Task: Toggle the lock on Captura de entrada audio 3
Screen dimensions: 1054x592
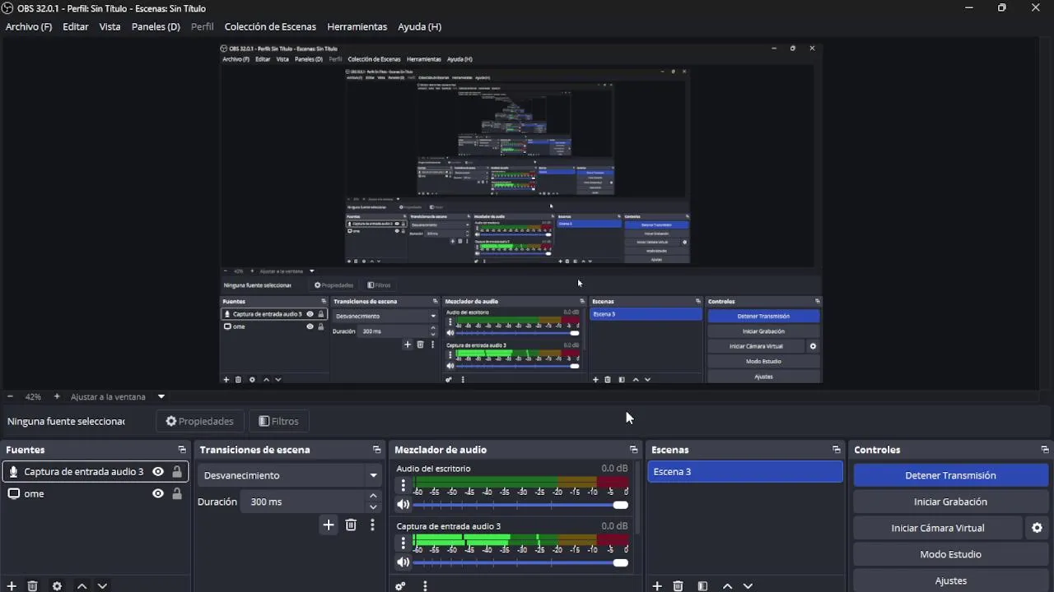Action: click(x=176, y=472)
